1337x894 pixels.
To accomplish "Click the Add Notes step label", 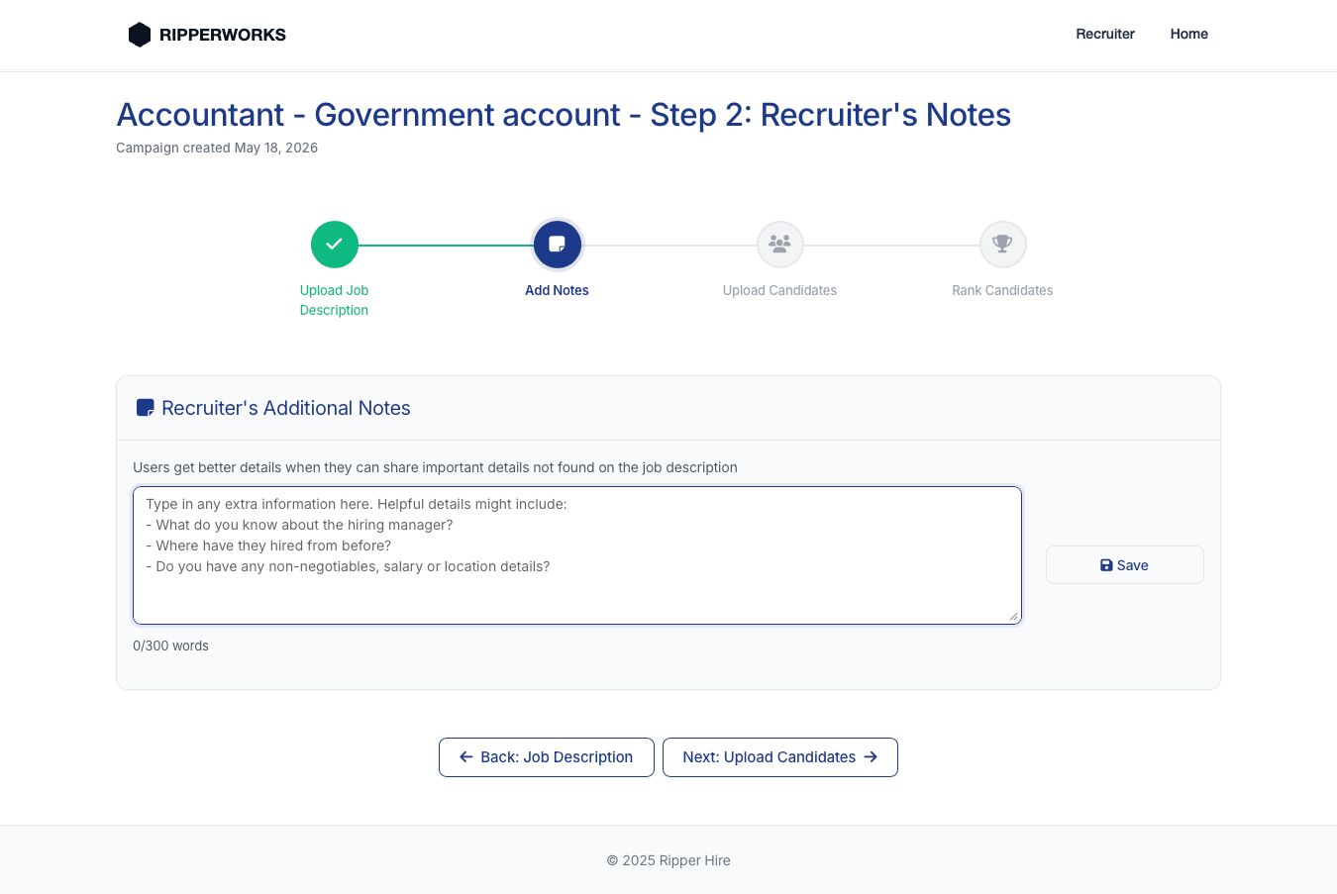I will click(x=557, y=290).
